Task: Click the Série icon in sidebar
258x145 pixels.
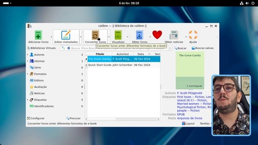Action: [31, 67]
